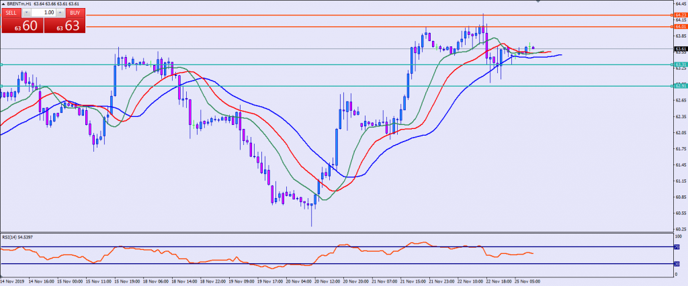Screen dimensions: 688x286
Task: Click the 64.23 orange level price tag
Action: [x=679, y=15]
